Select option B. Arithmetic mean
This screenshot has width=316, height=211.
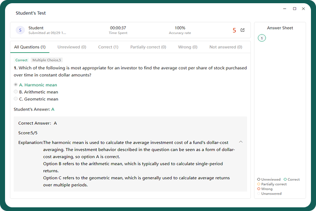coord(16,92)
